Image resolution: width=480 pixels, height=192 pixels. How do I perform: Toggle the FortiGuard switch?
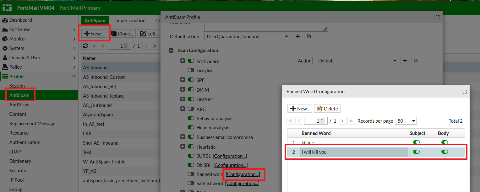pyautogui.click(x=191, y=61)
